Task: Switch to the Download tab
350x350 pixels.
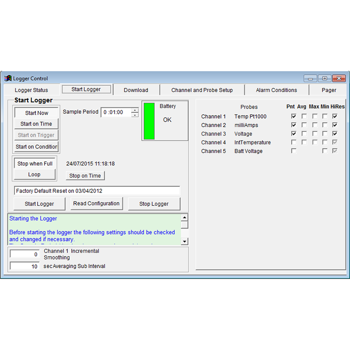Action: point(136,90)
